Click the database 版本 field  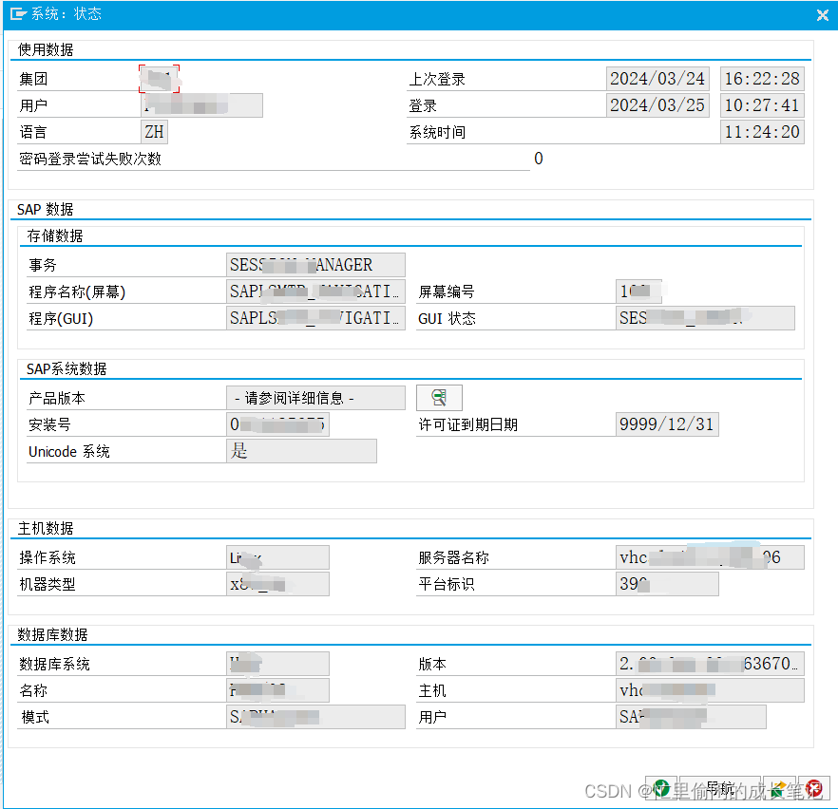click(x=710, y=664)
